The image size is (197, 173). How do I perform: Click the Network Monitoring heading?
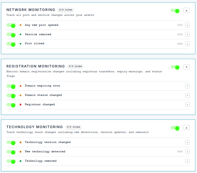point(31,10)
